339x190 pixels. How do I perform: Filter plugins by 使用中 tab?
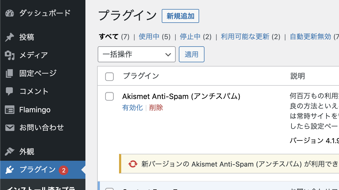pyautogui.click(x=149, y=37)
